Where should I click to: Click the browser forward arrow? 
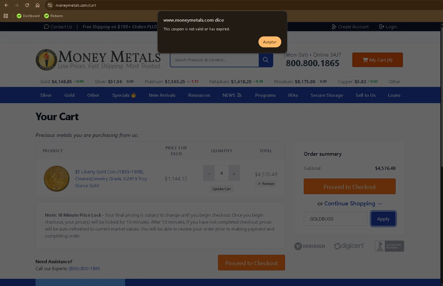(x=17, y=5)
